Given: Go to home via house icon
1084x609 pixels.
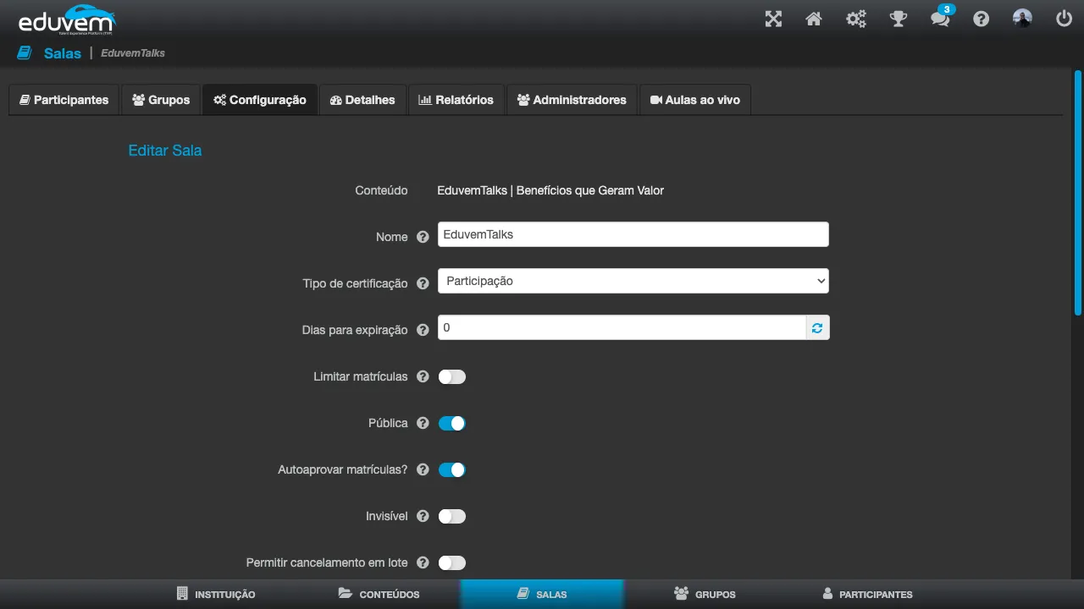Looking at the screenshot, I should 814,19.
